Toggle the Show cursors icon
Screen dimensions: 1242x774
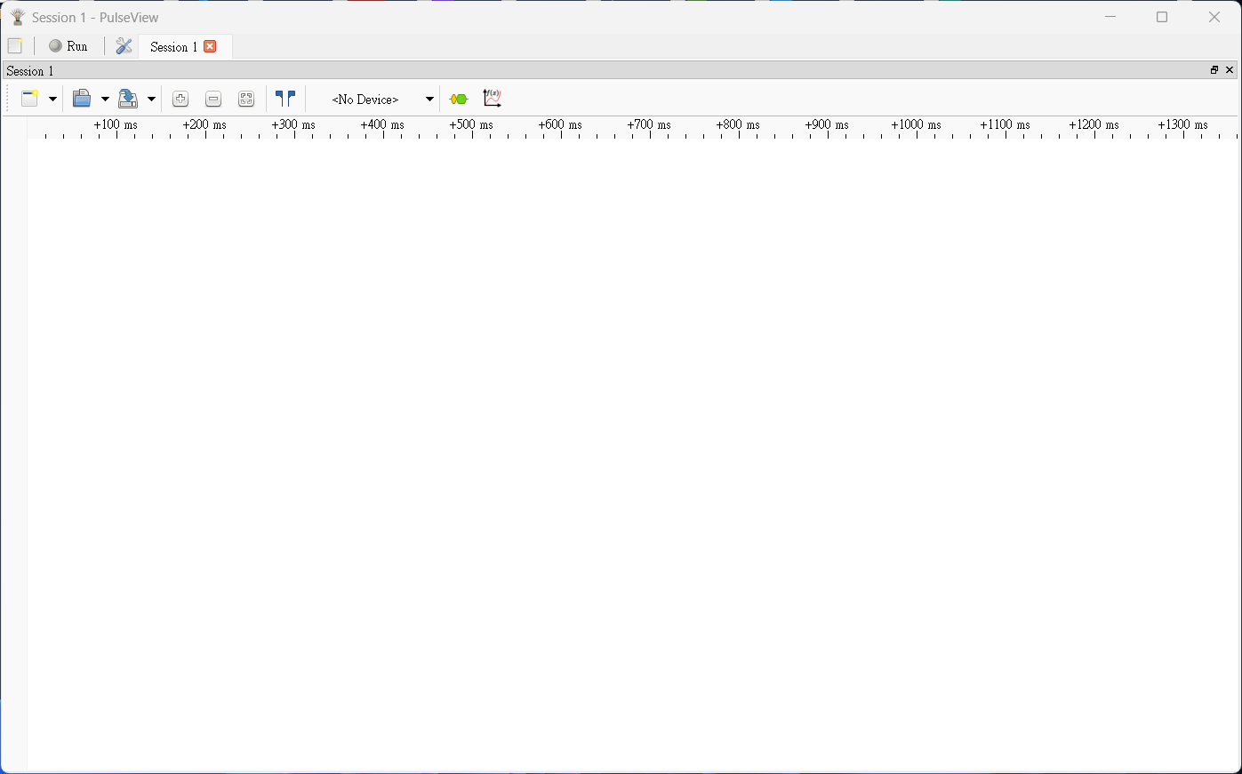point(285,99)
